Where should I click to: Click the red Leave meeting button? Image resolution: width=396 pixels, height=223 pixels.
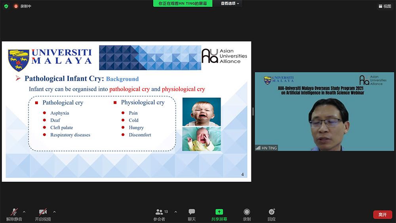tap(383, 215)
